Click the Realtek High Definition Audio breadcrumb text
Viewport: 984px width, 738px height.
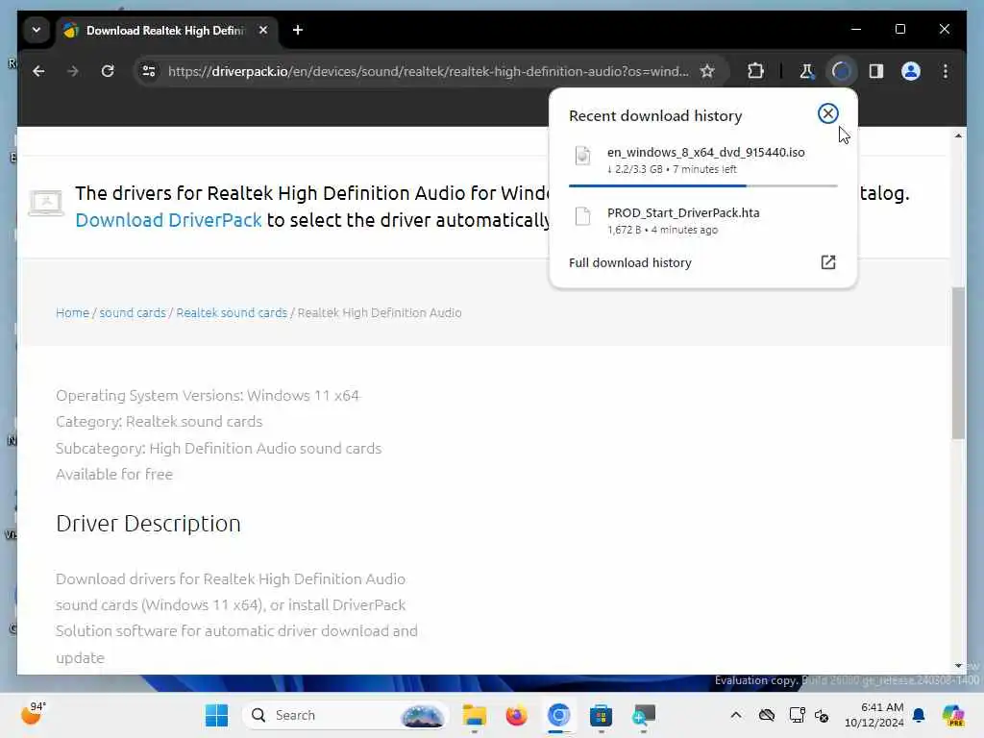pyautogui.click(x=380, y=312)
